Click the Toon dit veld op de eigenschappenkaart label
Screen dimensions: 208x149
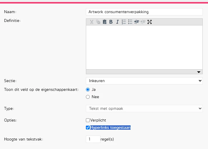point(41,90)
